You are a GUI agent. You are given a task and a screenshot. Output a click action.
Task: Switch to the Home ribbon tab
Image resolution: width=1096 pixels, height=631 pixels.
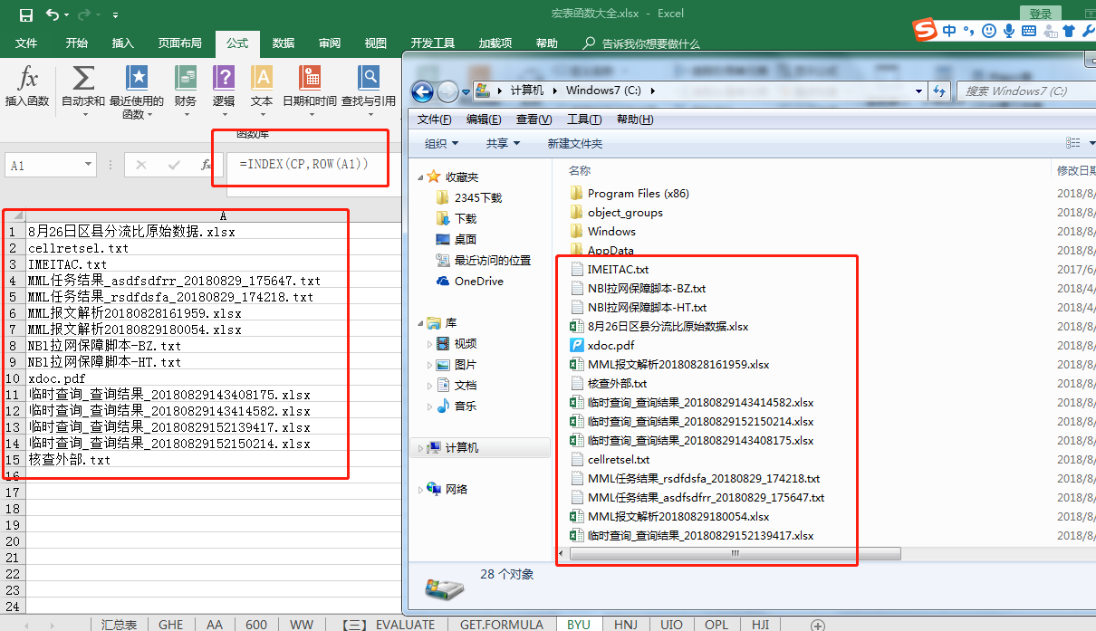point(77,43)
